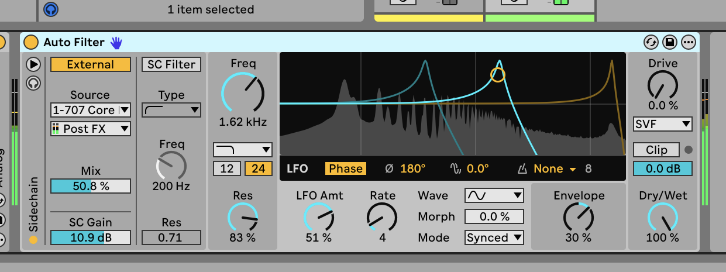Click the blue hand MIDI-mapping icon
Viewport: 726px width, 272px height.
[x=116, y=42]
